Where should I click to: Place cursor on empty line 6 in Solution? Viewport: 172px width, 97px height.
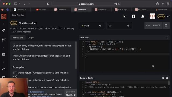coord(127,54)
